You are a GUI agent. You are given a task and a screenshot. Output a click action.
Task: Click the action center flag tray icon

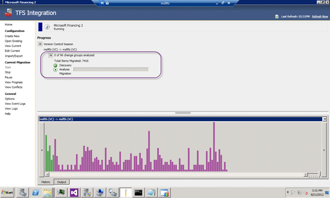coord(293,192)
